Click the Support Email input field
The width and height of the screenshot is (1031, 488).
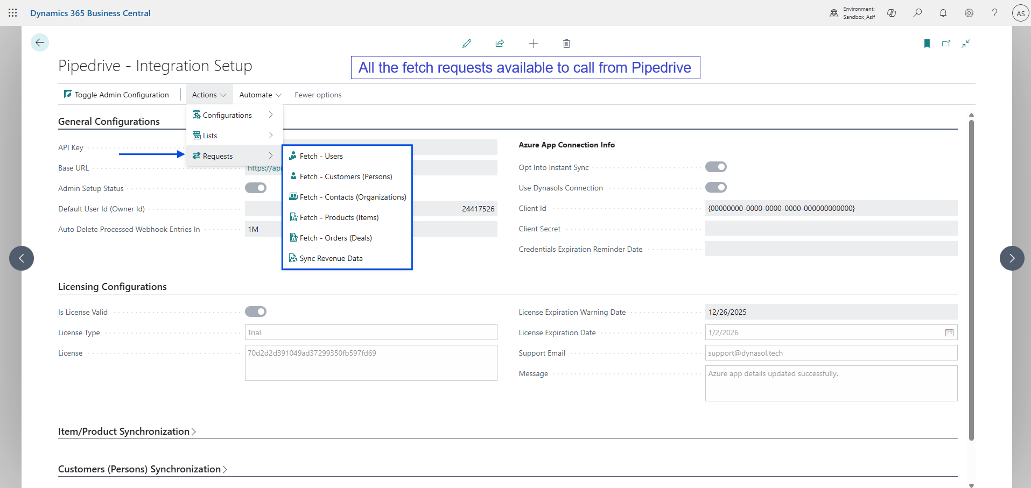pyautogui.click(x=831, y=353)
